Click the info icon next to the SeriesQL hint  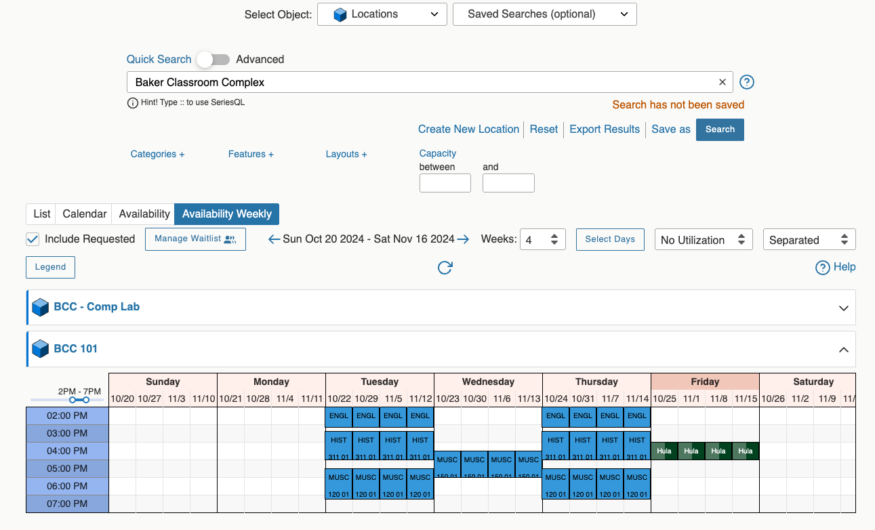tap(132, 104)
